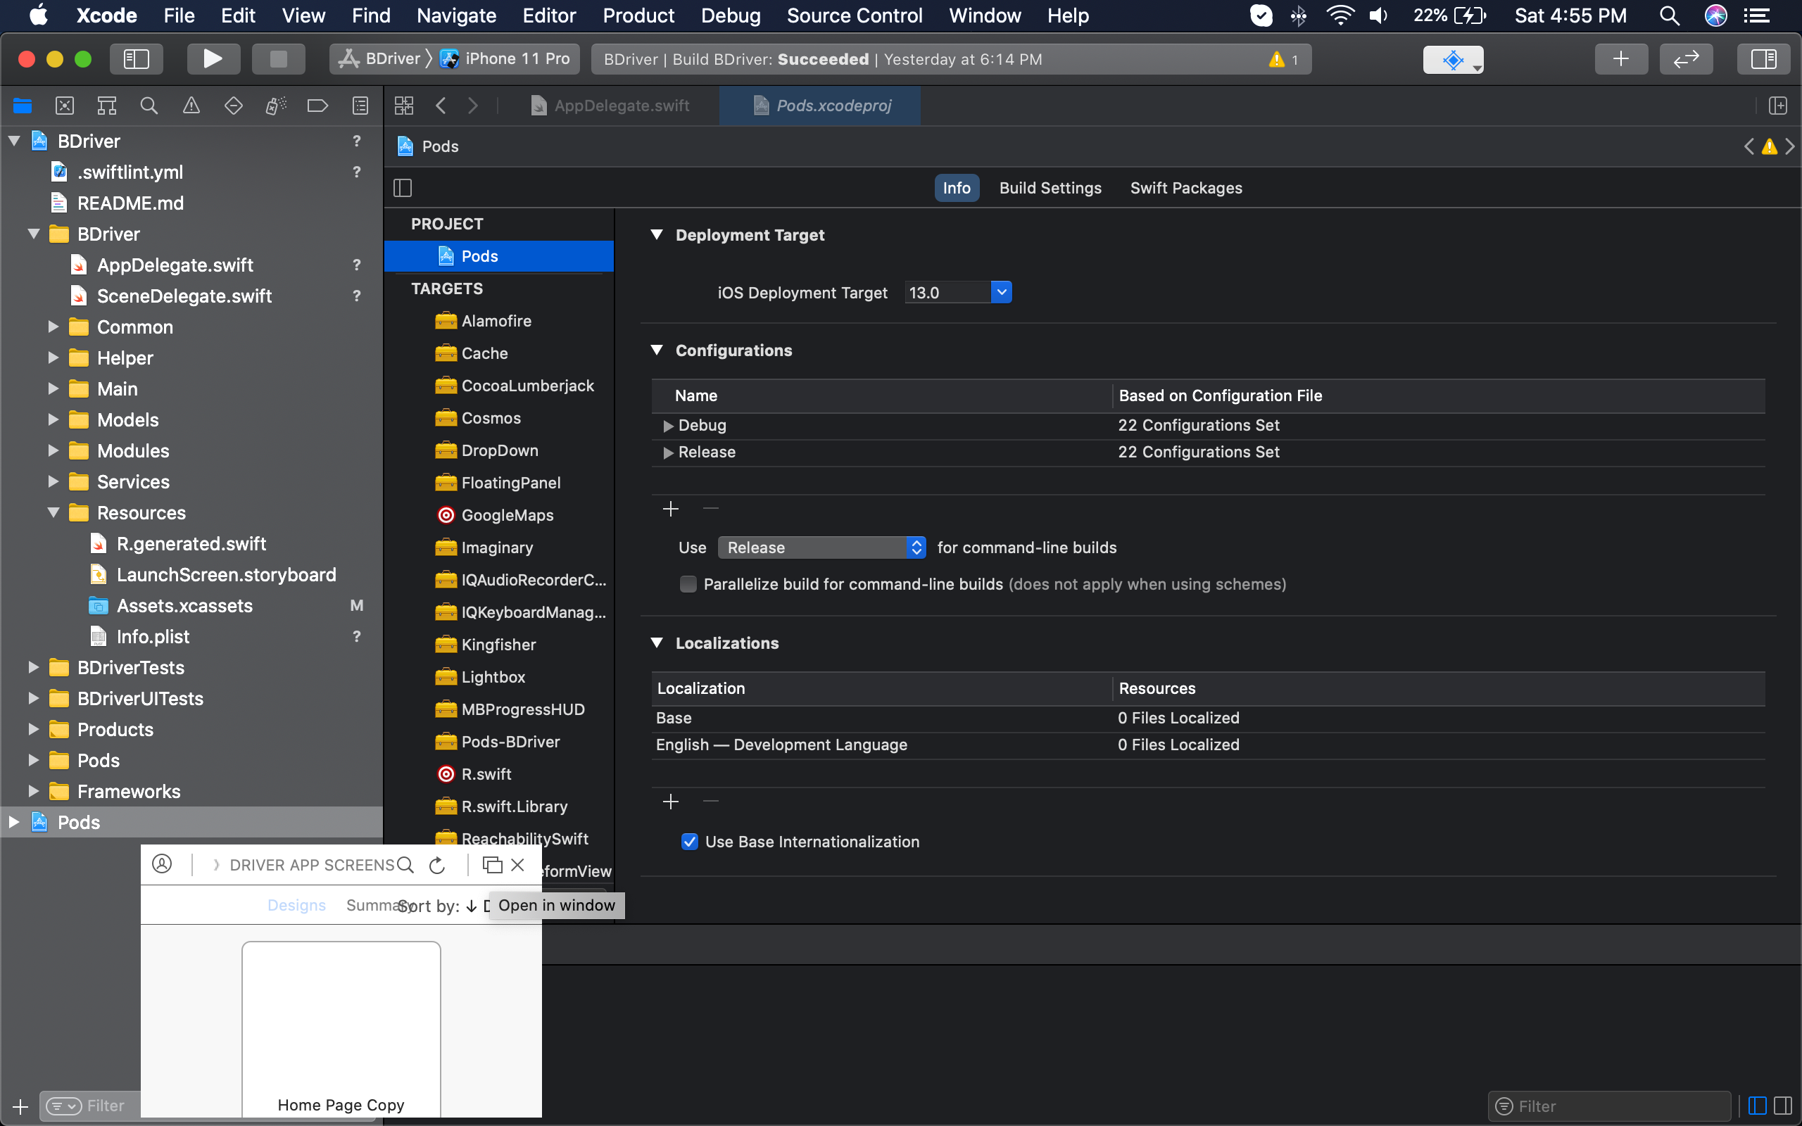Toggle the inspectors panel icon

[1763, 59]
